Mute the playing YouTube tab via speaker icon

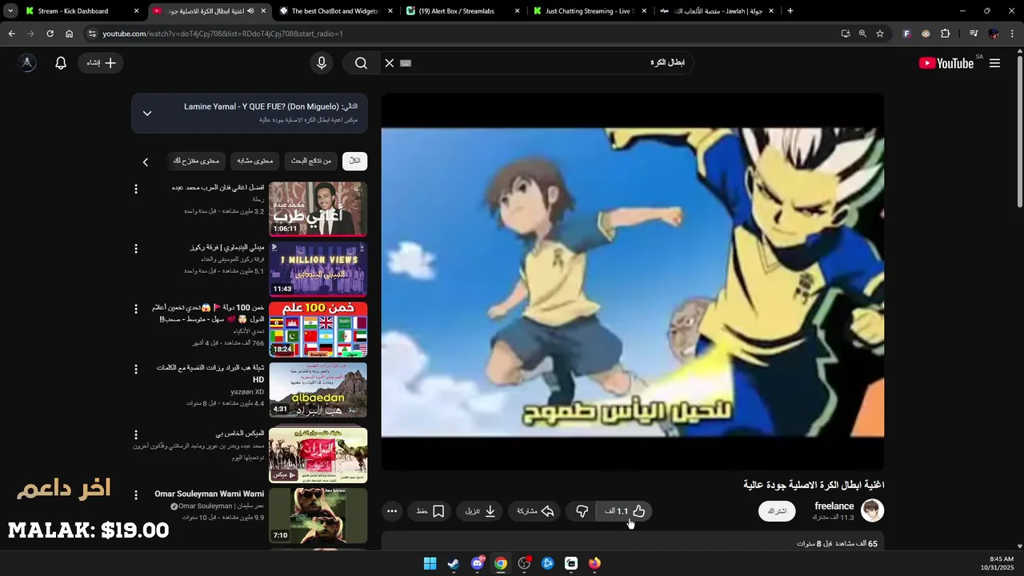point(250,11)
